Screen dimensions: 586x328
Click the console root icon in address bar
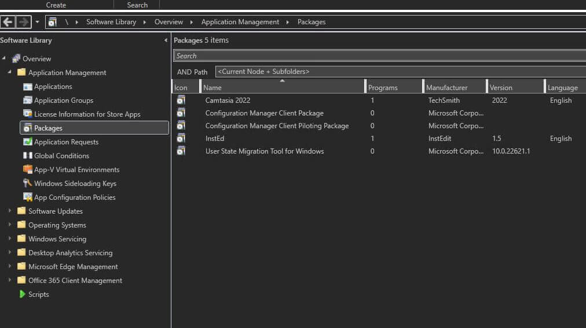click(53, 22)
